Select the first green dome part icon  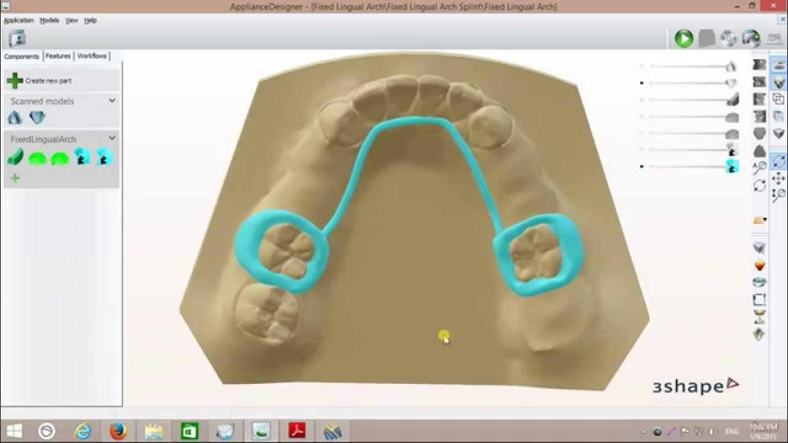point(38,158)
